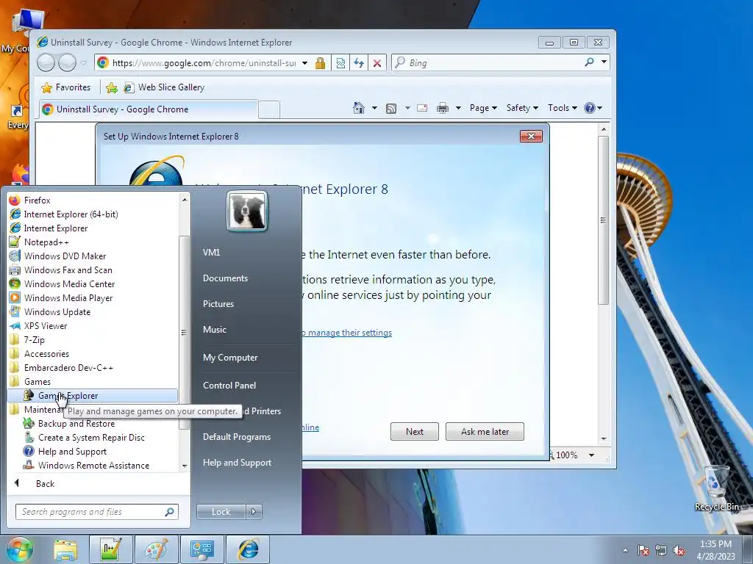Click the user account picture

tap(247, 211)
